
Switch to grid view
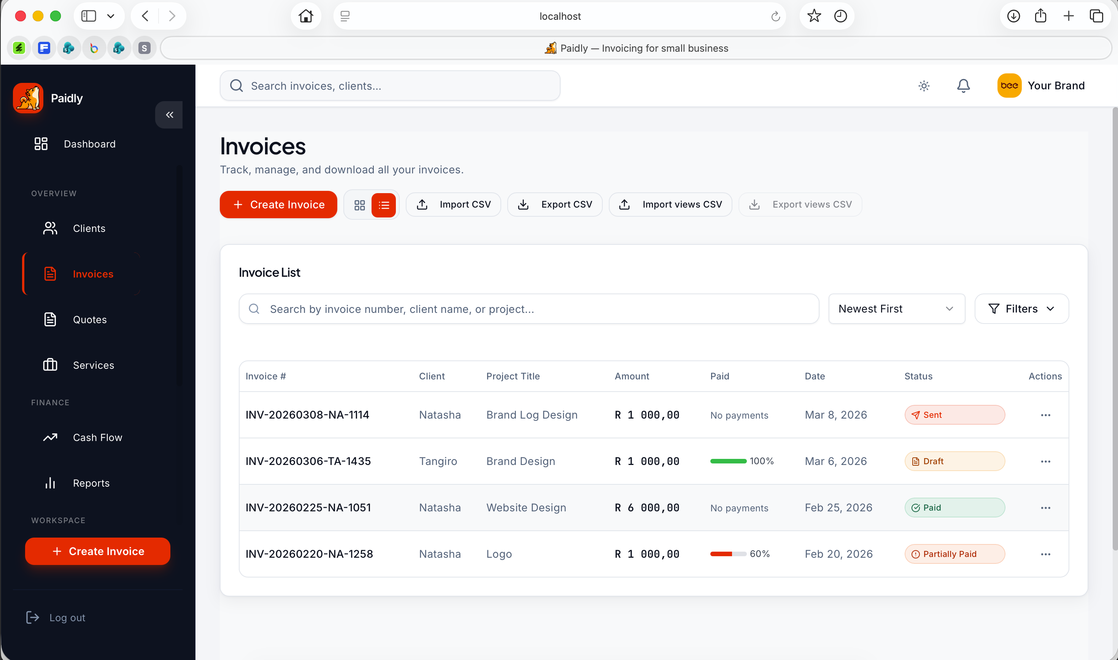pos(359,205)
